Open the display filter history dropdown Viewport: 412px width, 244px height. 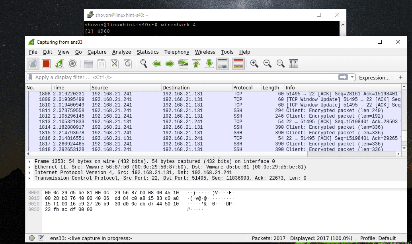coord(352,77)
